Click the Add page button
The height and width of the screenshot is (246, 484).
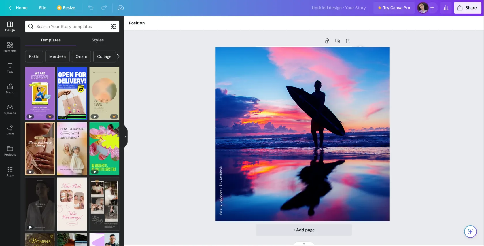pyautogui.click(x=304, y=230)
